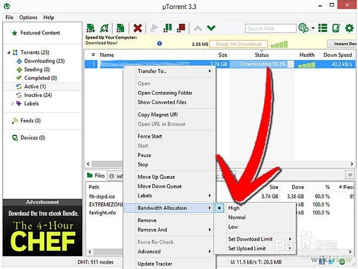358x269 pixels.
Task: Click the list view toolbar icon
Action: [x=323, y=28]
